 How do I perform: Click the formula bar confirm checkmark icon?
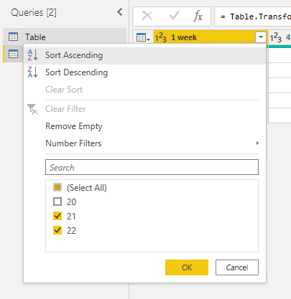(x=174, y=16)
